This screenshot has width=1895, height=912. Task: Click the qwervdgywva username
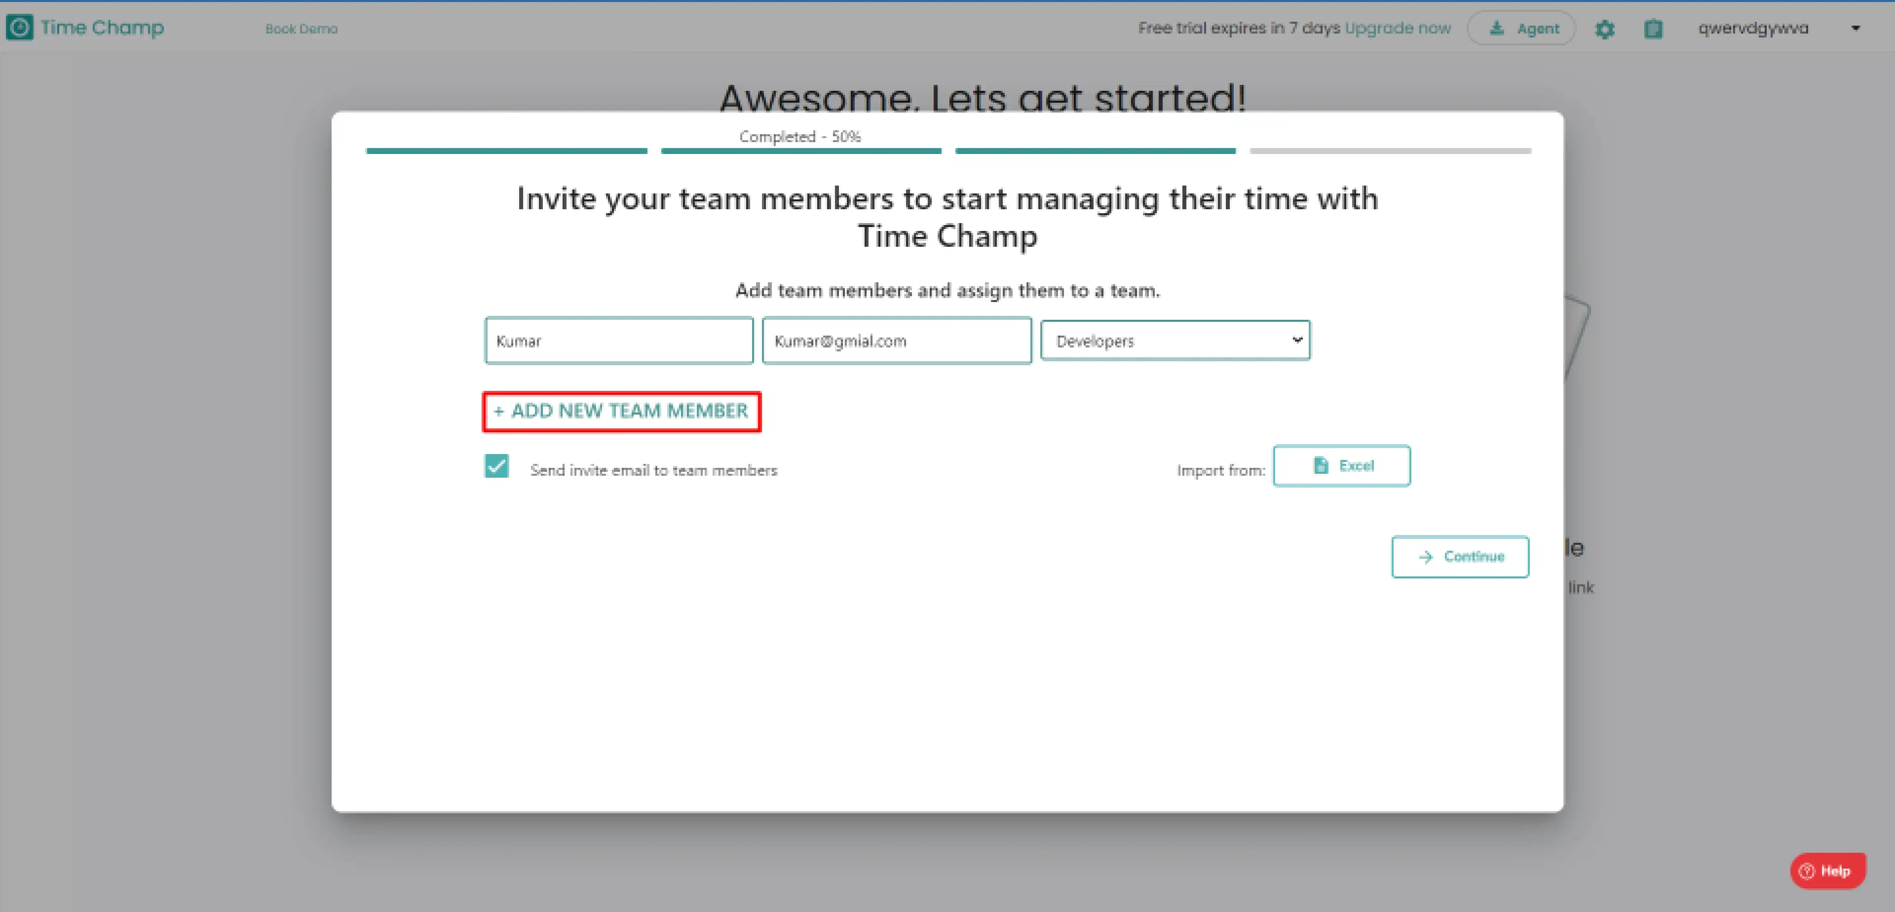click(1753, 28)
